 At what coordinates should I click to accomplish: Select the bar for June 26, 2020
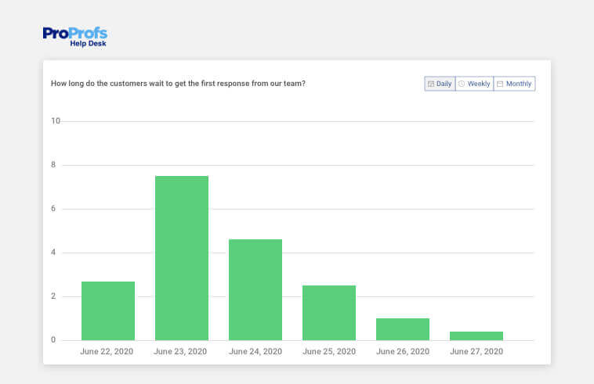click(x=403, y=329)
